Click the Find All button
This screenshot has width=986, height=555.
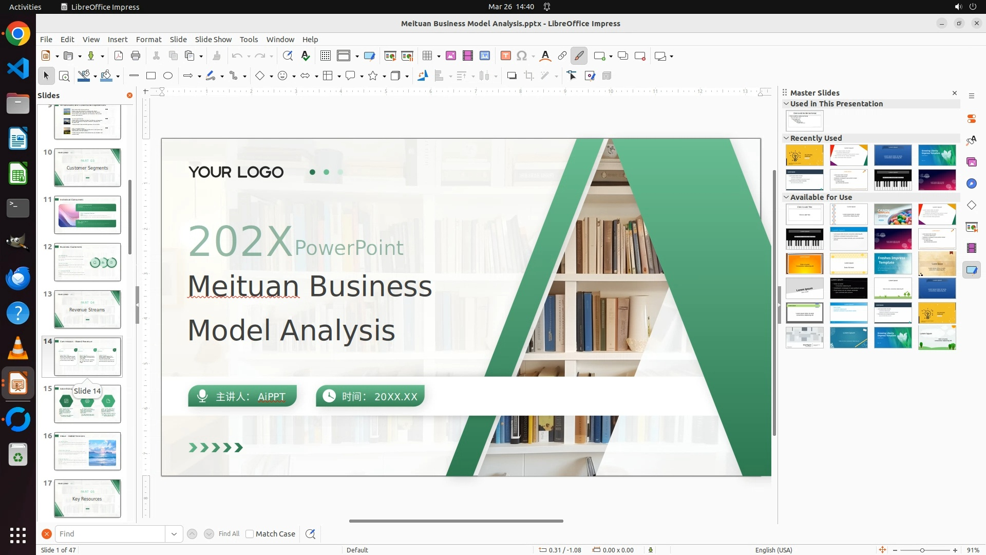pos(229,534)
